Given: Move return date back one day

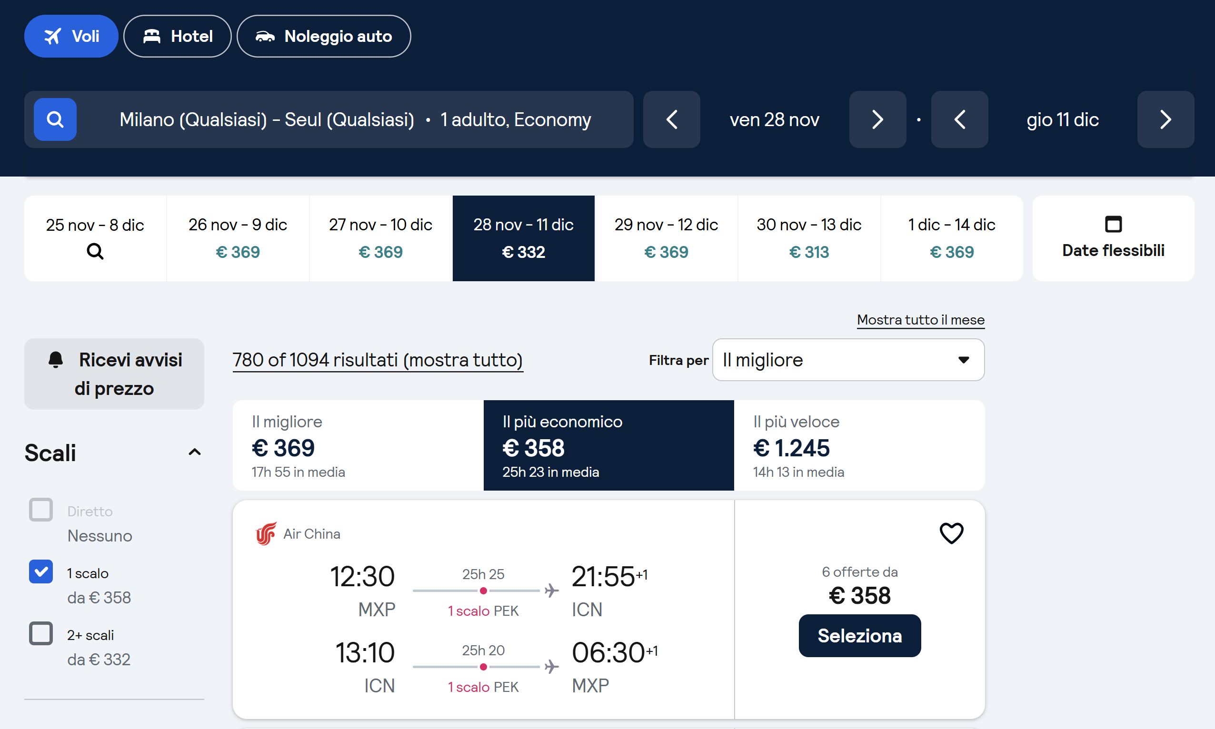Looking at the screenshot, I should point(959,119).
